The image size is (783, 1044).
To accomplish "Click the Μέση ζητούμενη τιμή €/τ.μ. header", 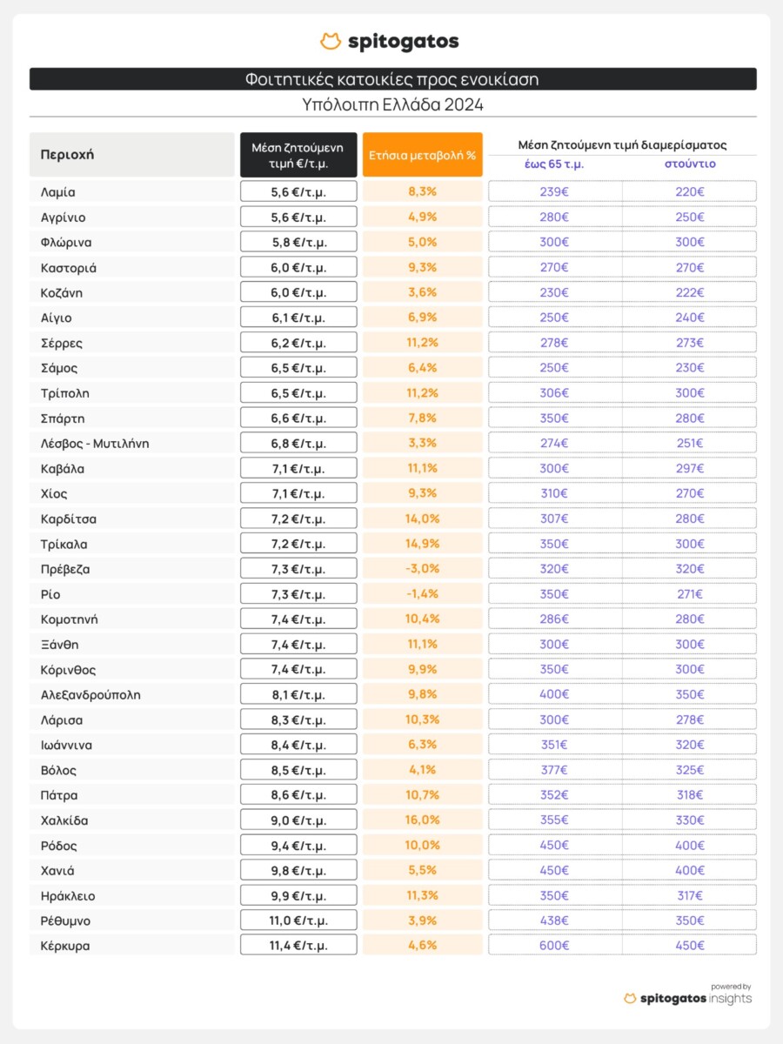I will click(298, 155).
